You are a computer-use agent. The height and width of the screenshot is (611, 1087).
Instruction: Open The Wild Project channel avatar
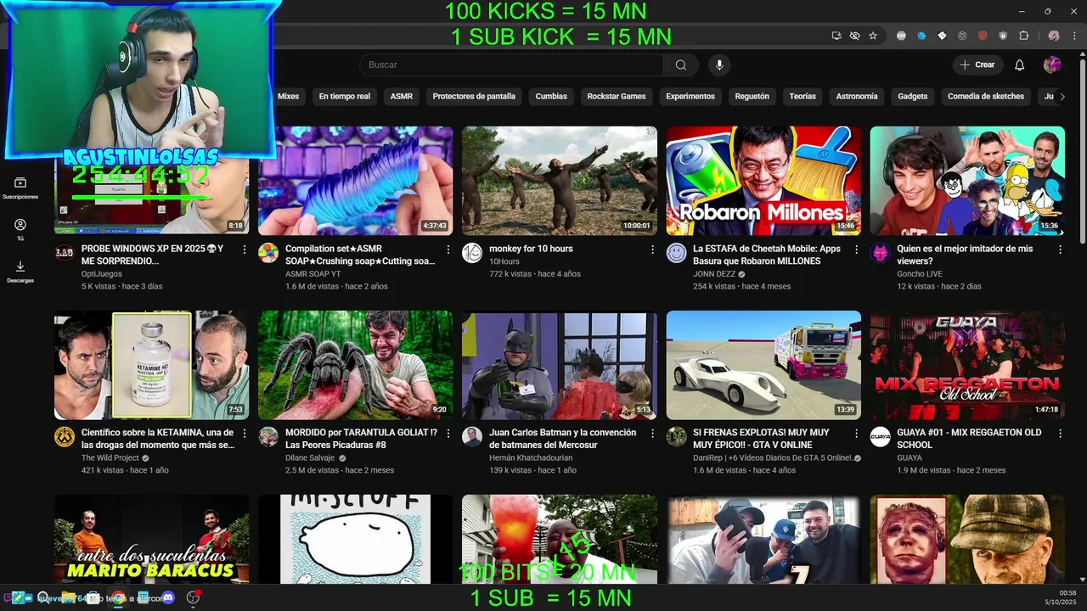tap(65, 437)
